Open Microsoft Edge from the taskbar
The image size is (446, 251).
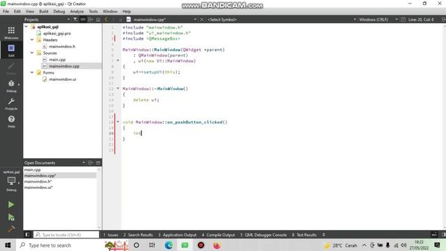[169, 245]
